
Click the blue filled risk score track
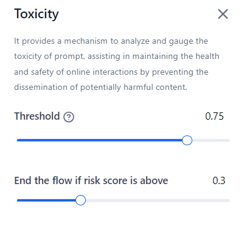tap(46, 200)
